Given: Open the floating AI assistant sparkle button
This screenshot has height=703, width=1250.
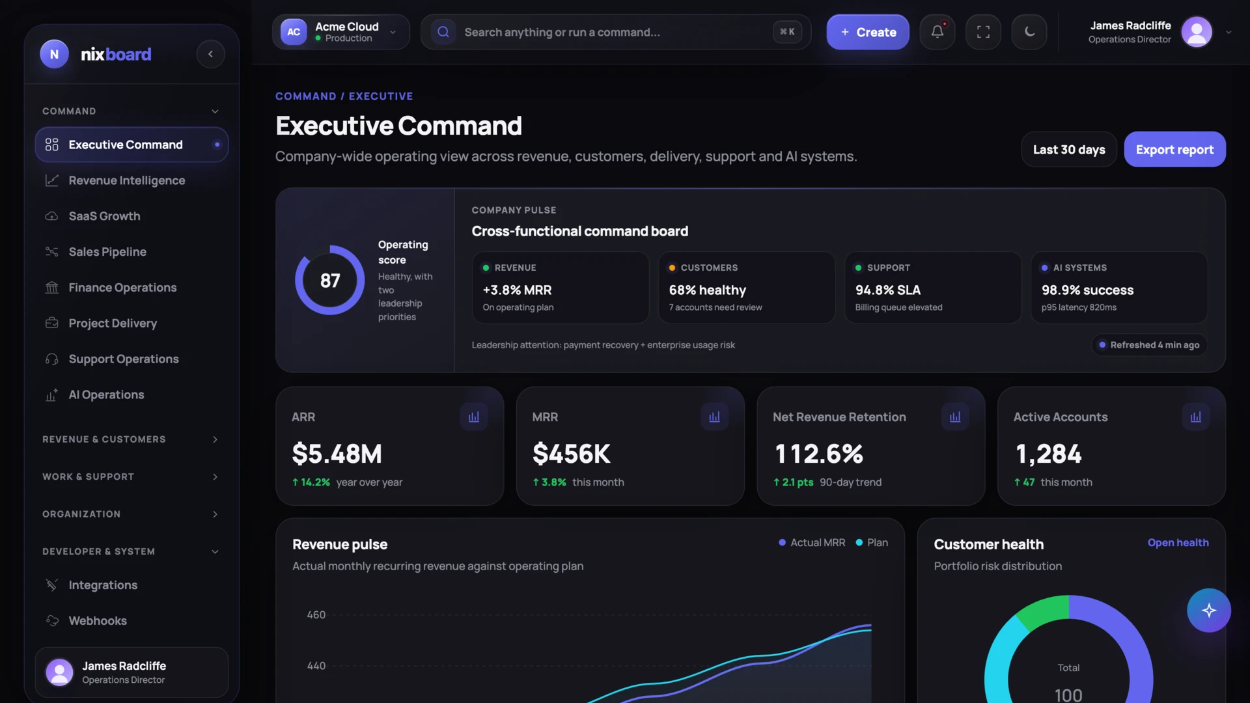Looking at the screenshot, I should 1208,611.
